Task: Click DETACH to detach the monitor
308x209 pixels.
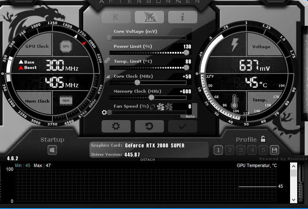Action: coord(148,160)
